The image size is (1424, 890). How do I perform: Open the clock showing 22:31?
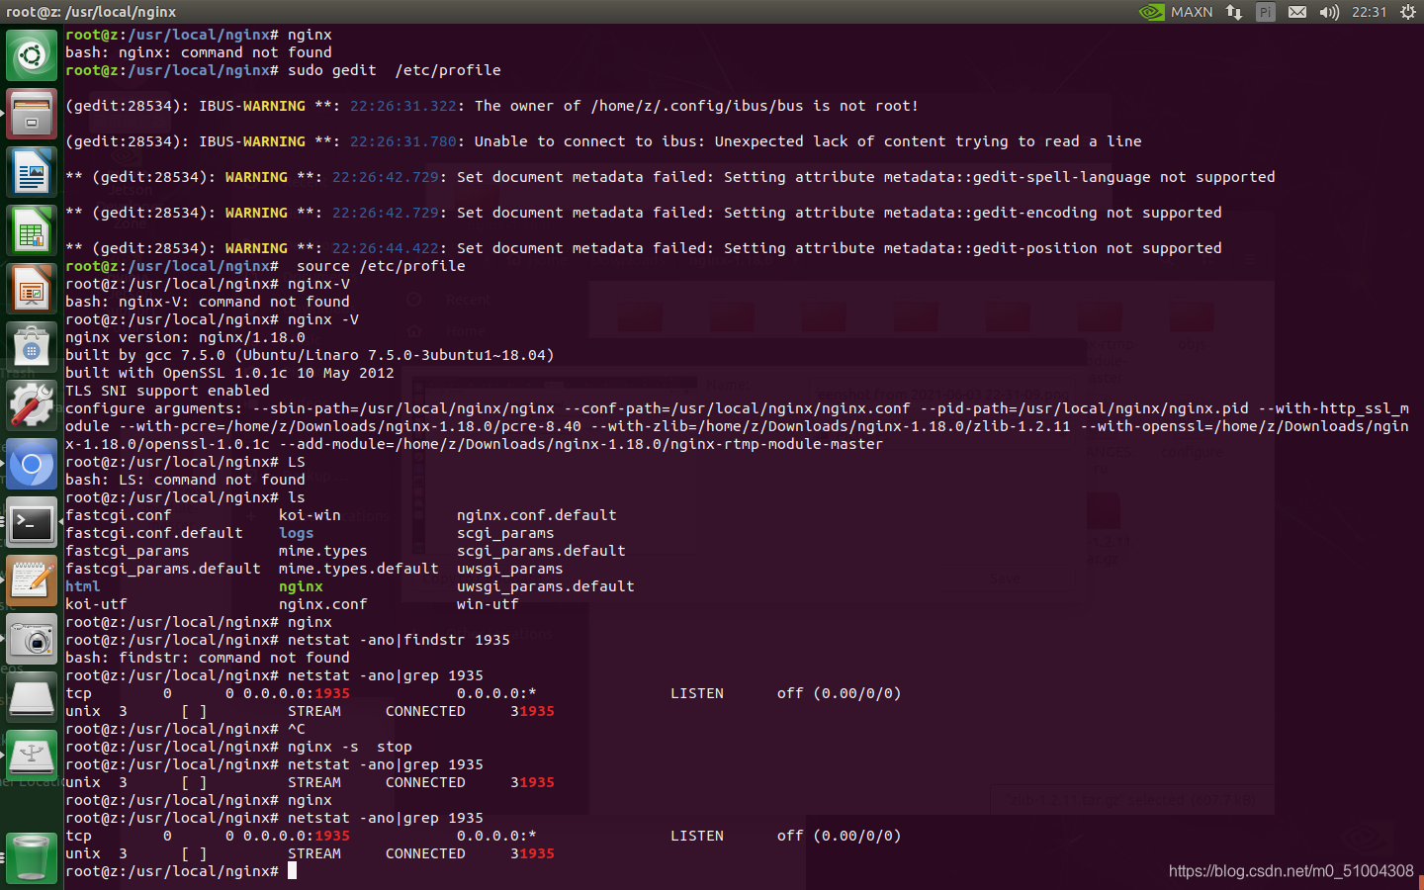1370,12
